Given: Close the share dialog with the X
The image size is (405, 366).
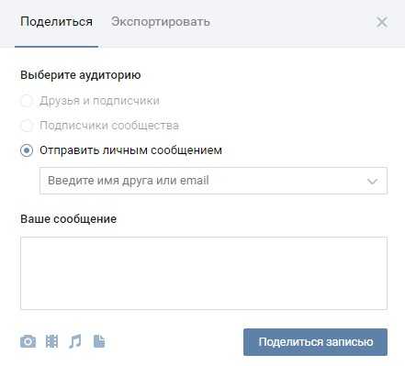Looking at the screenshot, I should pos(382,22).
